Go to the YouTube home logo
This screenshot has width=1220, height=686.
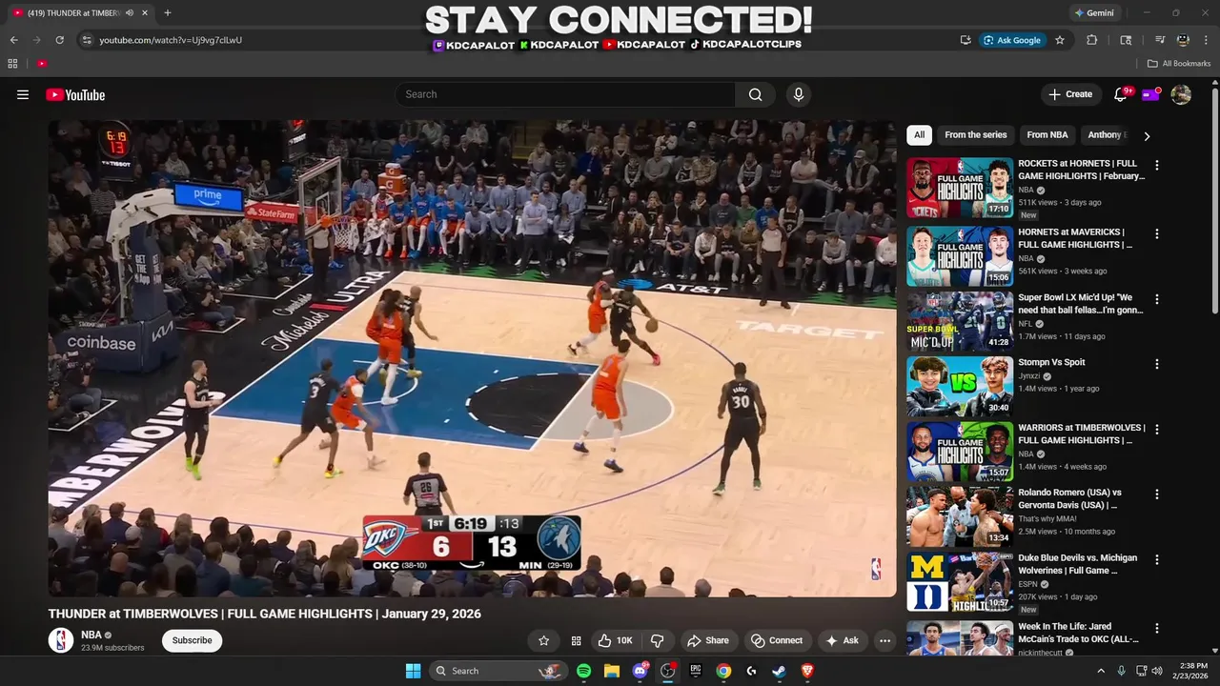tap(75, 94)
